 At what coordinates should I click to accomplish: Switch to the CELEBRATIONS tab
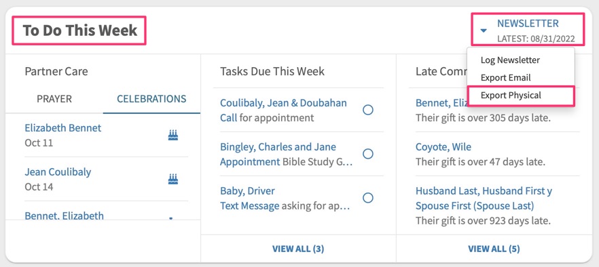(151, 99)
